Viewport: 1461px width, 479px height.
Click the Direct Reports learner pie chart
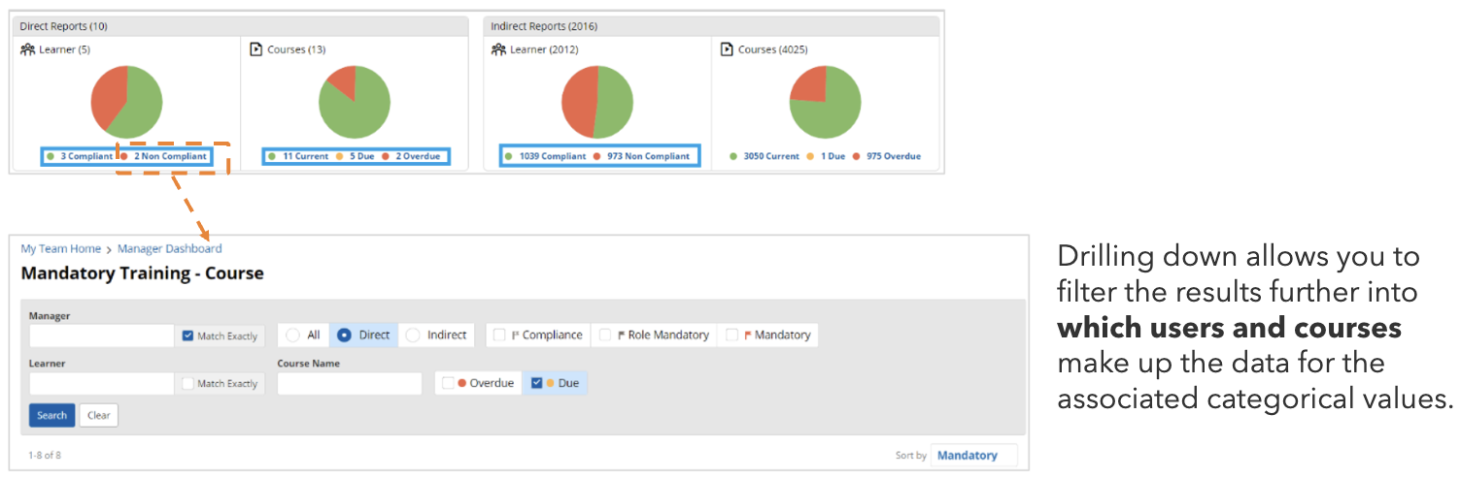[126, 102]
